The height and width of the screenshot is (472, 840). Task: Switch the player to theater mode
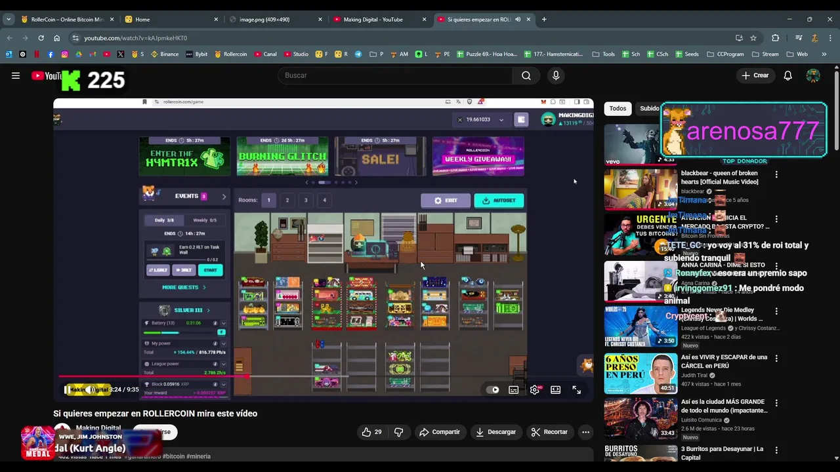556,389
